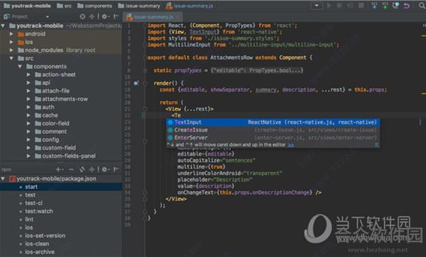Expand the android folder
The image size is (426, 257).
tap(11, 34)
